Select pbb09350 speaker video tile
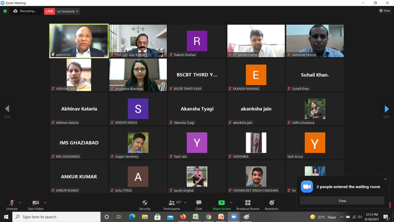This screenshot has width=394, height=222. tap(79, 41)
